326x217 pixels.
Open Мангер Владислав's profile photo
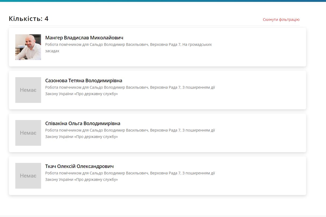pyautogui.click(x=28, y=47)
